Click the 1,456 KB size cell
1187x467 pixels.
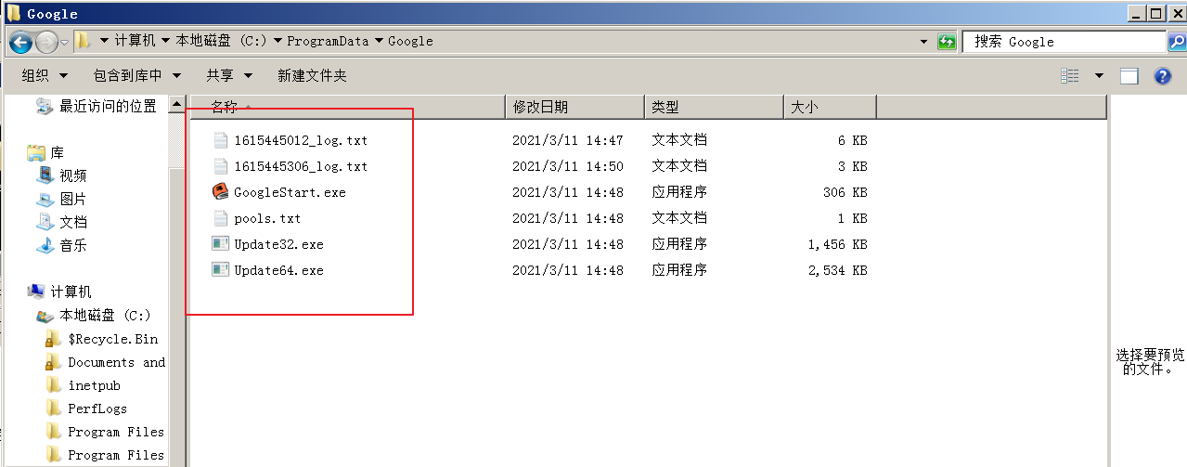837,244
